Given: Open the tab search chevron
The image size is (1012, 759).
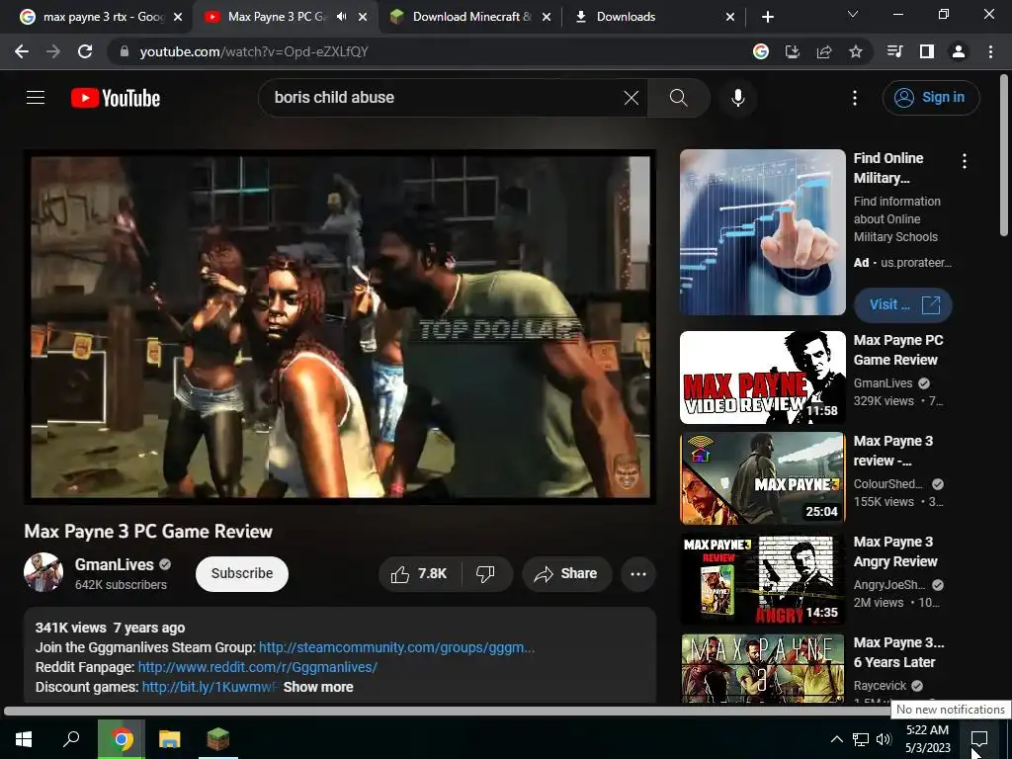Looking at the screenshot, I should tap(853, 14).
